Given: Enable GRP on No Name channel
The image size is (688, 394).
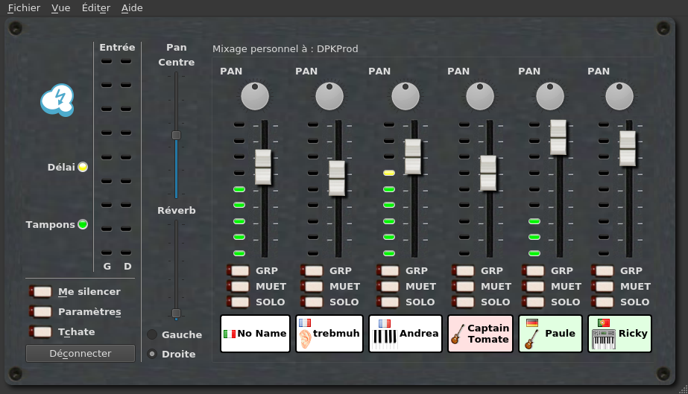Looking at the screenshot, I should (239, 271).
